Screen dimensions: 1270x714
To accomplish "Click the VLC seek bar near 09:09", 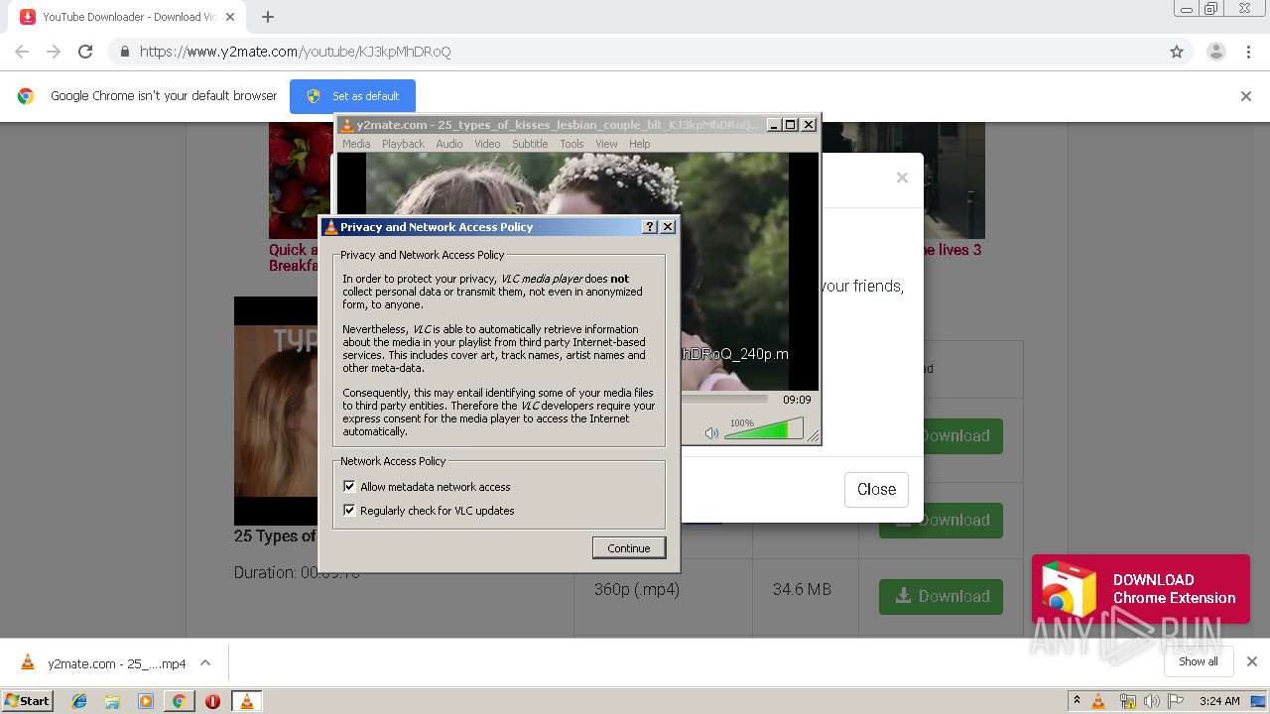I will (x=724, y=400).
